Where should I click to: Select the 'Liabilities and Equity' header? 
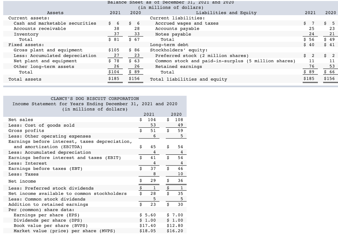pyautogui.click(x=226, y=13)
